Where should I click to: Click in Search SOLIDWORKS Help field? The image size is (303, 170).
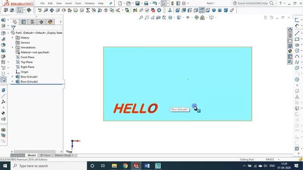click(253, 3)
